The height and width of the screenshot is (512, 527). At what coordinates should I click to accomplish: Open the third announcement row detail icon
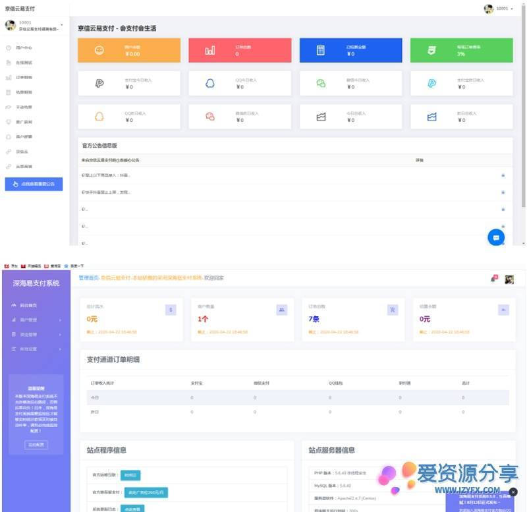click(503, 209)
